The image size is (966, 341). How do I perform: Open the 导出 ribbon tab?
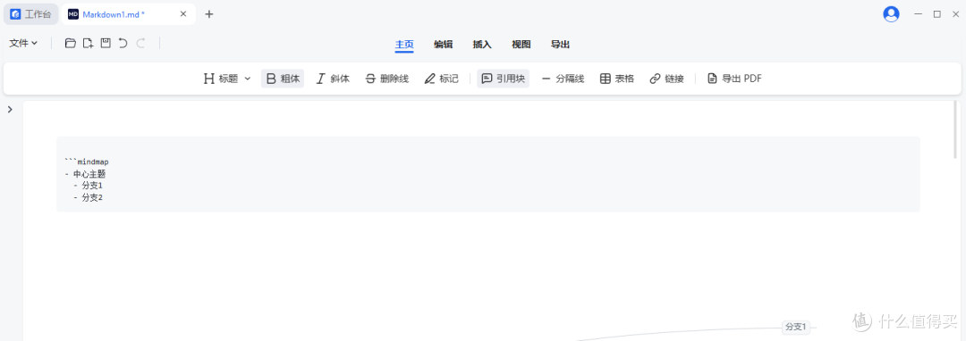tap(560, 45)
